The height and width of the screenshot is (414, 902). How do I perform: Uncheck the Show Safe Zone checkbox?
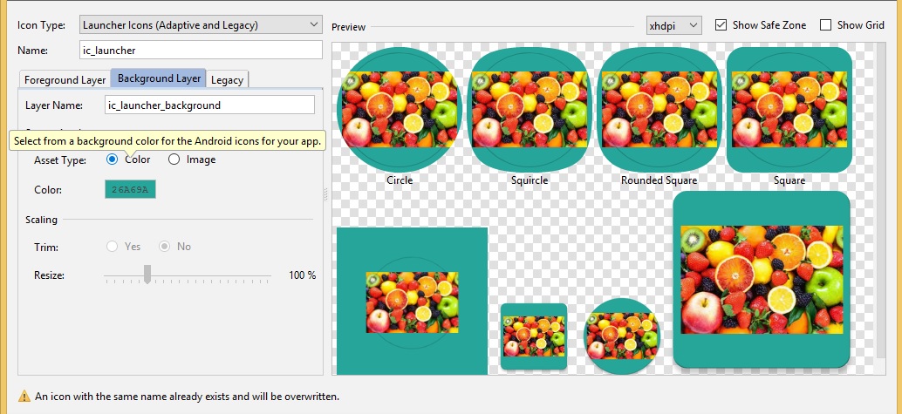[x=721, y=25]
